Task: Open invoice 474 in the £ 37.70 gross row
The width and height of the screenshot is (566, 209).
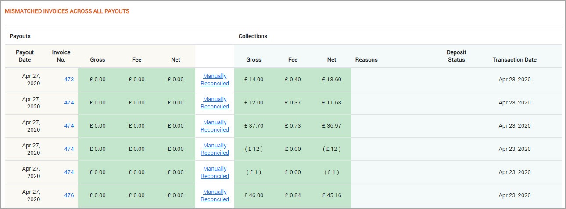Action: tap(69, 126)
